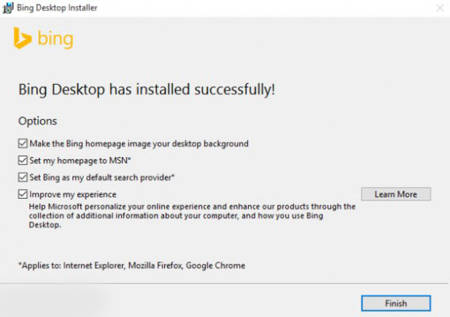Uncheck the 'Set my homepage to MSN' checkbox
Image resolution: width=450 pixels, height=317 pixels.
23,160
